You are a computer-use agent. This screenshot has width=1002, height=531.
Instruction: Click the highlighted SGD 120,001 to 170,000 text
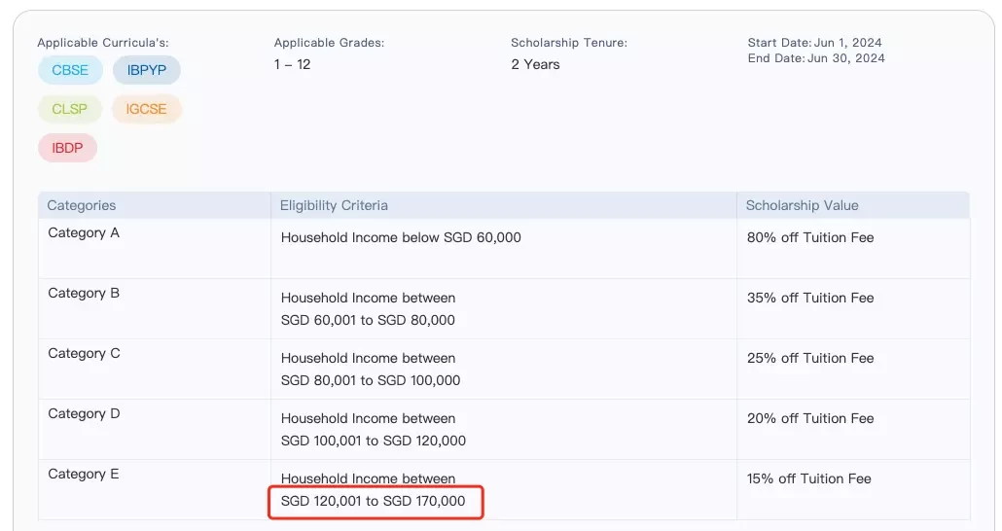pos(374,501)
